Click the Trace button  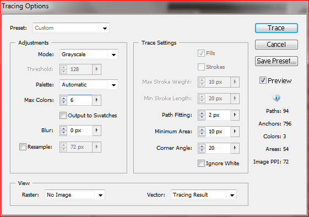[277, 28]
